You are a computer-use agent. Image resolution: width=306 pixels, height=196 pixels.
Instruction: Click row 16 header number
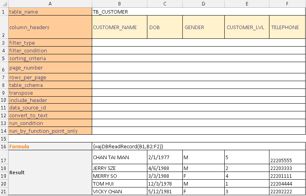(4, 146)
